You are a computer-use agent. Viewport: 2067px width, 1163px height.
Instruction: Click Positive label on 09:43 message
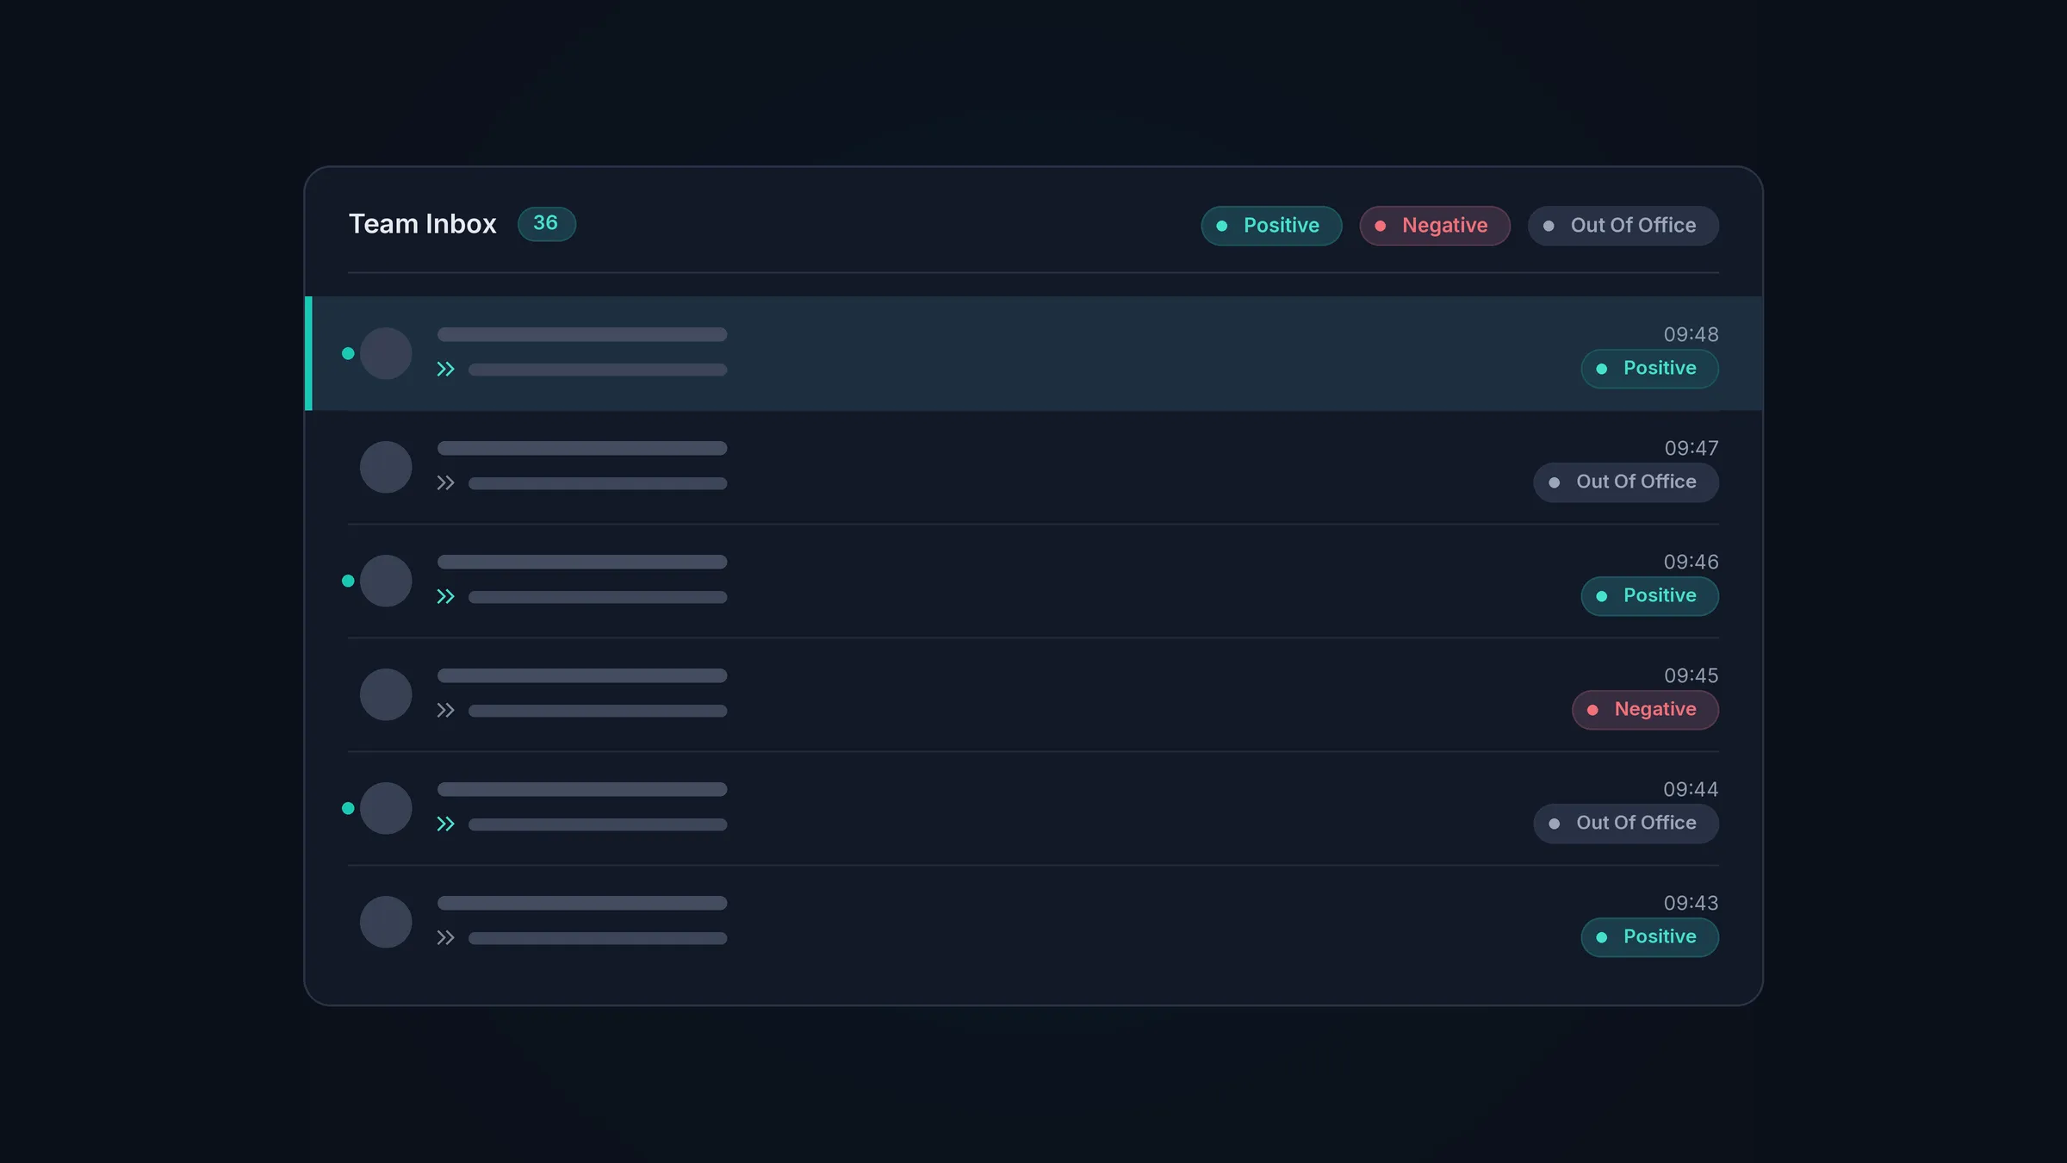click(1650, 937)
